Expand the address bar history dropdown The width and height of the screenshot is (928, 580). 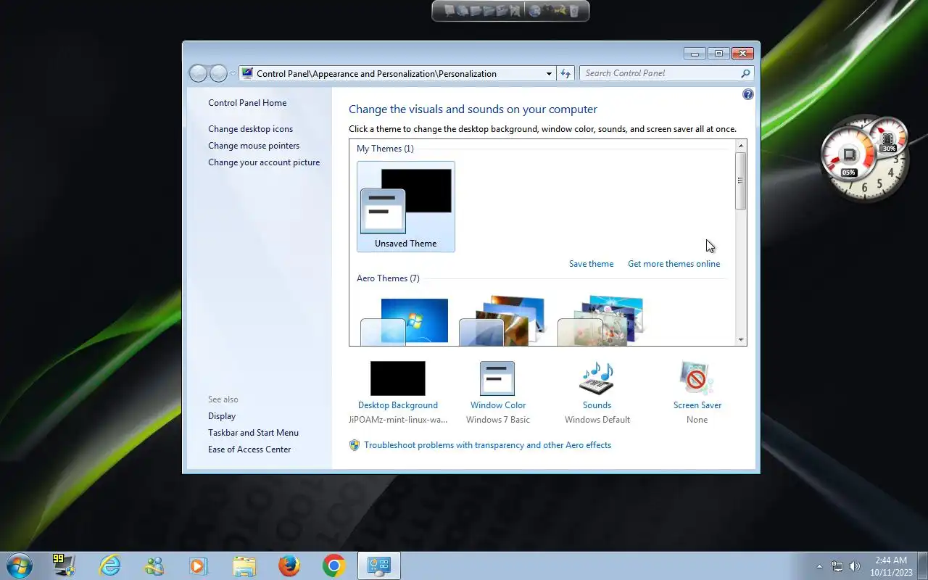[549, 73]
